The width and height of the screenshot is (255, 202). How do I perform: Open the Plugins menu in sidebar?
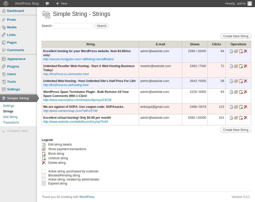pos(13,67)
